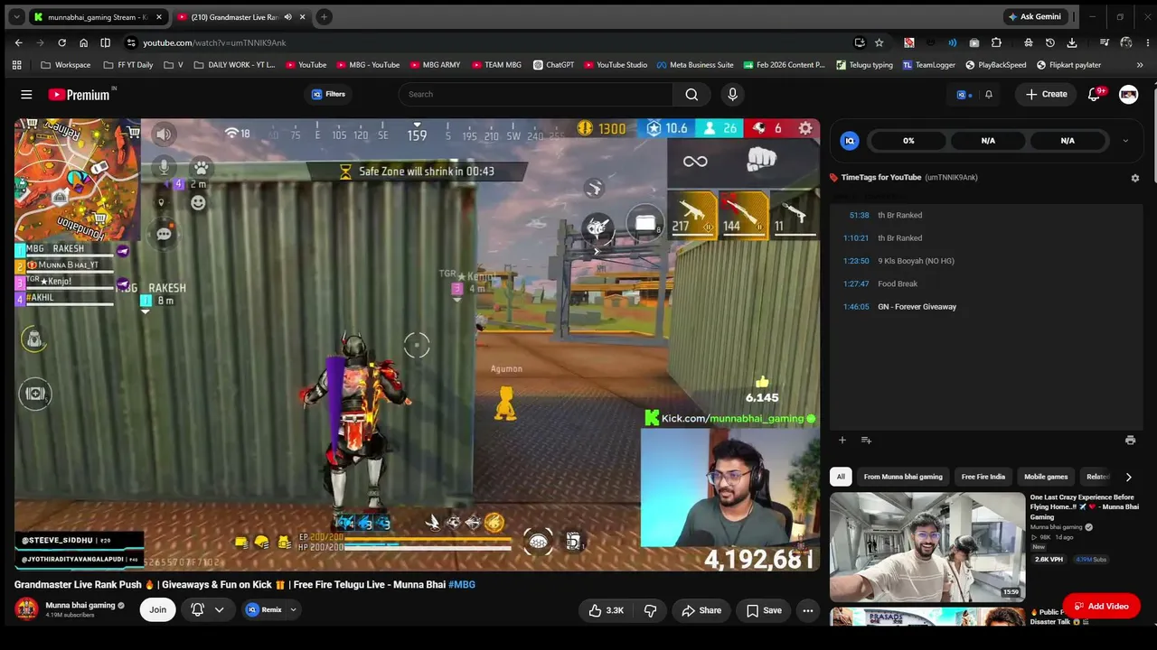Open TimeTags settings gear
This screenshot has width=1157, height=650.
[x=1135, y=178]
